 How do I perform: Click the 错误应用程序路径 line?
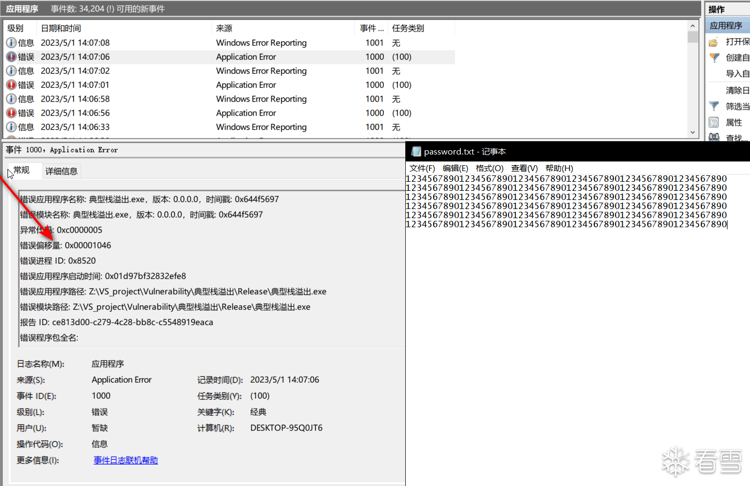173,292
